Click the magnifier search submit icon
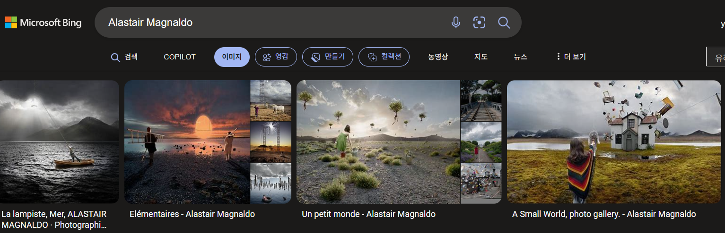Screen dimensions: 725x233 504,22
